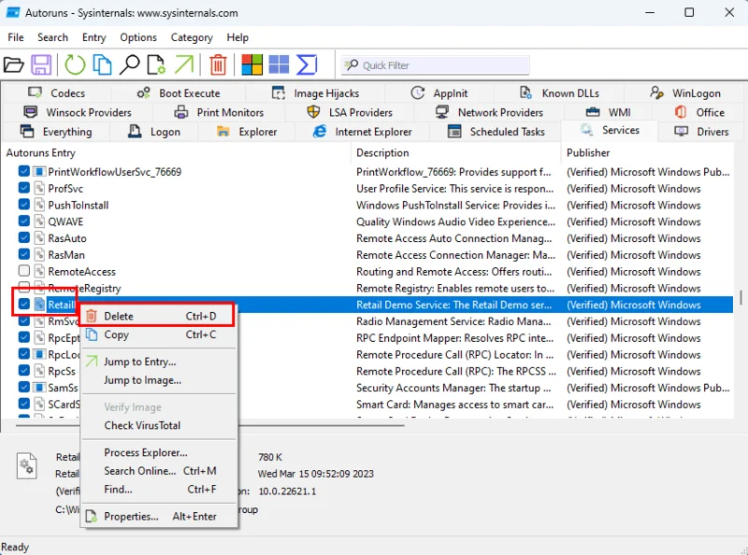
Task: Switch to the Everything tab
Action: [x=56, y=132]
